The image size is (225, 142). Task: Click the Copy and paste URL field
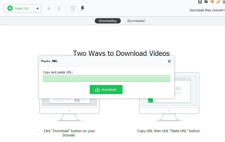click(106, 79)
